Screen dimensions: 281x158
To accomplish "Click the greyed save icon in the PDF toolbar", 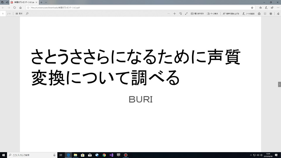I will coord(265,14).
